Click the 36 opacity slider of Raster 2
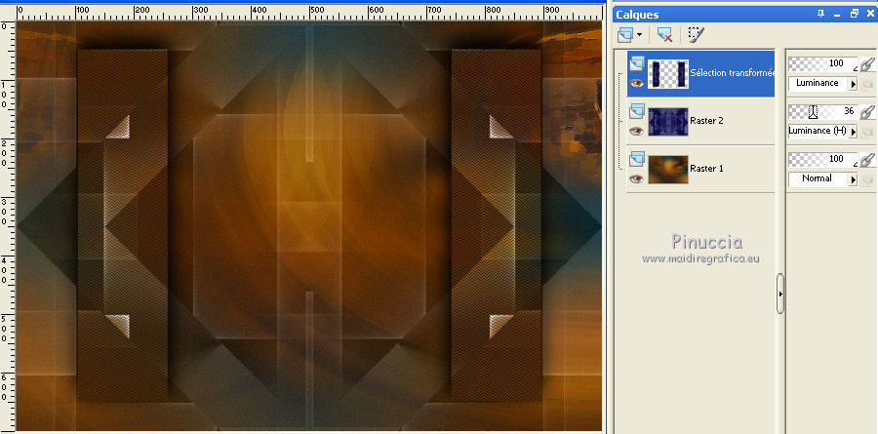The width and height of the screenshot is (878, 434). pos(823,111)
